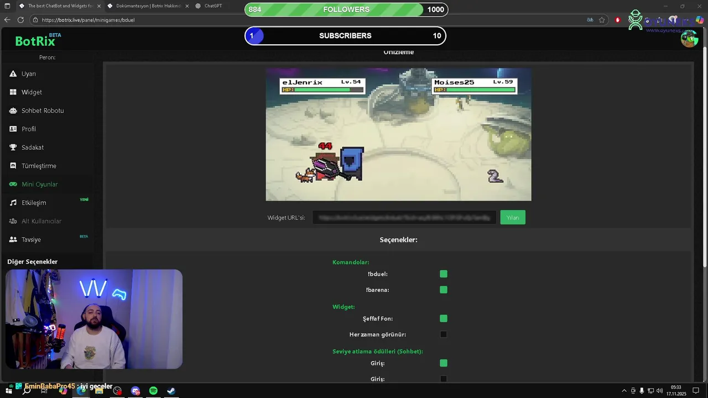This screenshot has width=708, height=398.
Task: Open the Uyarı section in the sidebar
Action: point(29,74)
